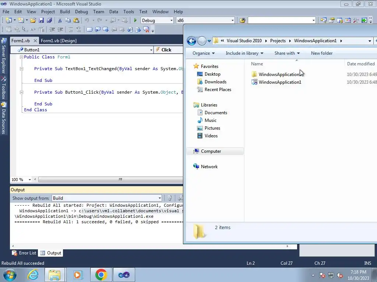Image resolution: width=377 pixels, height=282 pixels.
Task: Save Form1.vb with the floppy disk icon
Action: 41,21
